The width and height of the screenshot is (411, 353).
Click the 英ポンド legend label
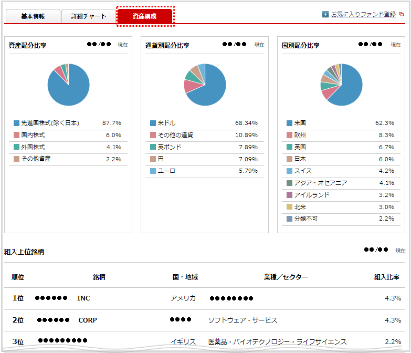click(170, 147)
